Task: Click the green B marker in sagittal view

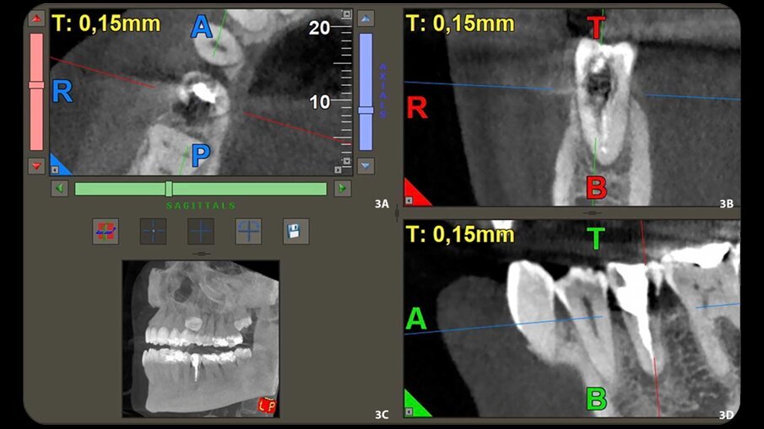Action: pos(596,399)
